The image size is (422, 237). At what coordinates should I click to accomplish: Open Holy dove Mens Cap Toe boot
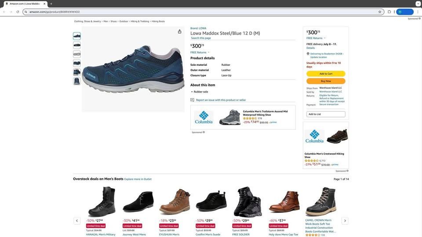(x=283, y=234)
